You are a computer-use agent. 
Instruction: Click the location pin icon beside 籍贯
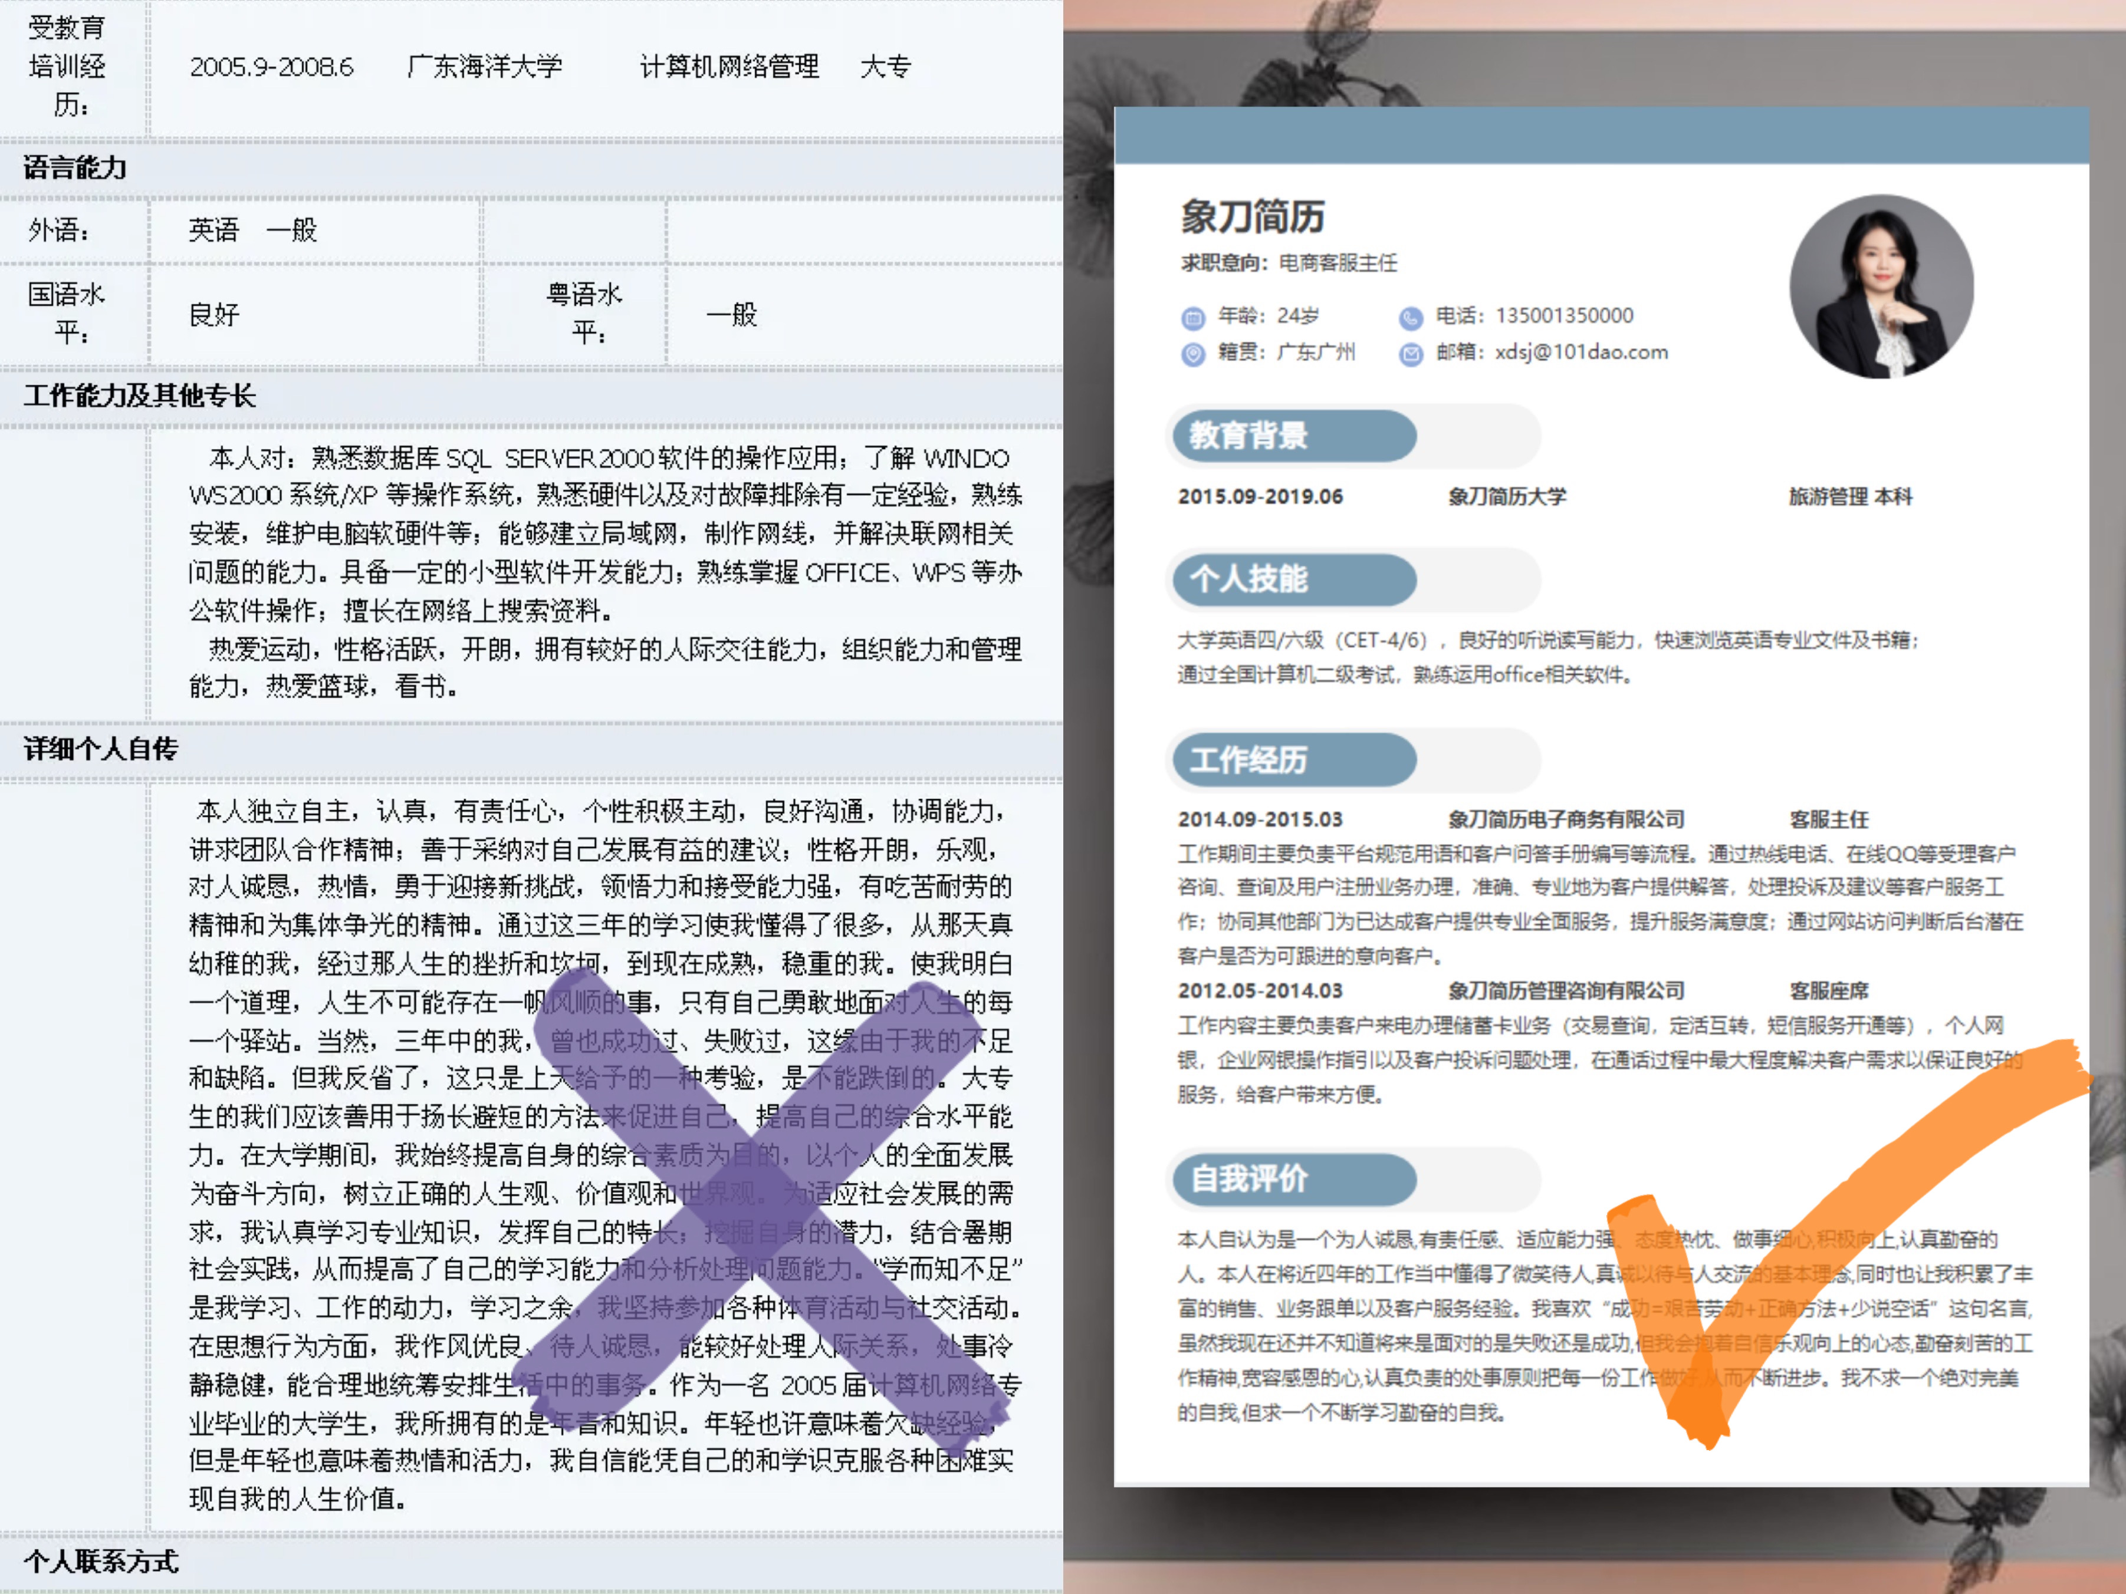pyautogui.click(x=1193, y=354)
